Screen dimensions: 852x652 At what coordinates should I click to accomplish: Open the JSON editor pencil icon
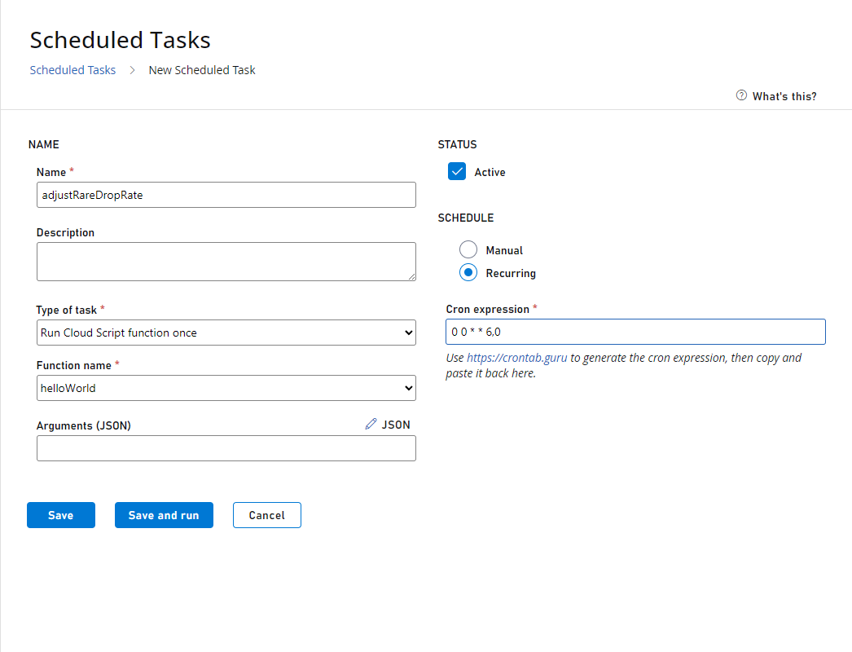point(371,424)
